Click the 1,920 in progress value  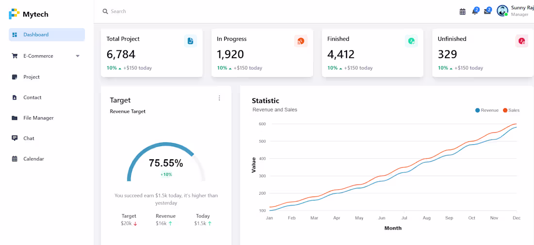tap(230, 54)
